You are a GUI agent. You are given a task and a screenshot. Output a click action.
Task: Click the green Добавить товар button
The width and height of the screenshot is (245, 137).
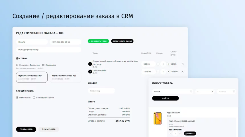pyautogui.click(x=98, y=41)
